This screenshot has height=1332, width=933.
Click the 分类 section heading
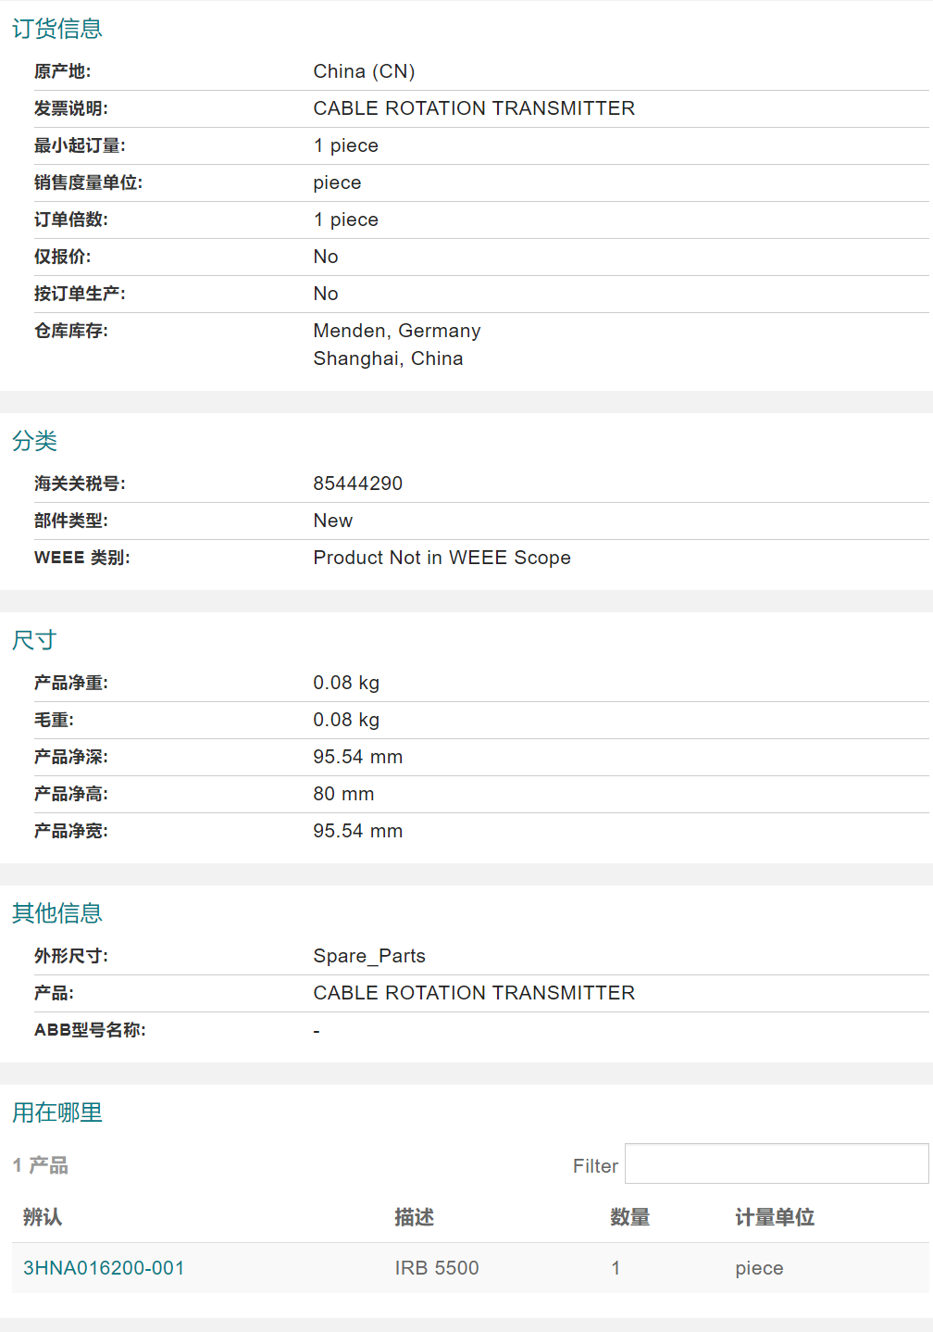point(35,441)
